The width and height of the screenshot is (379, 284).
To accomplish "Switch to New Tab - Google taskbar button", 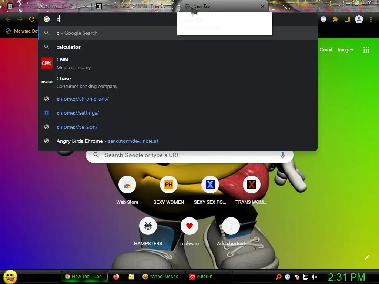I will point(85,277).
